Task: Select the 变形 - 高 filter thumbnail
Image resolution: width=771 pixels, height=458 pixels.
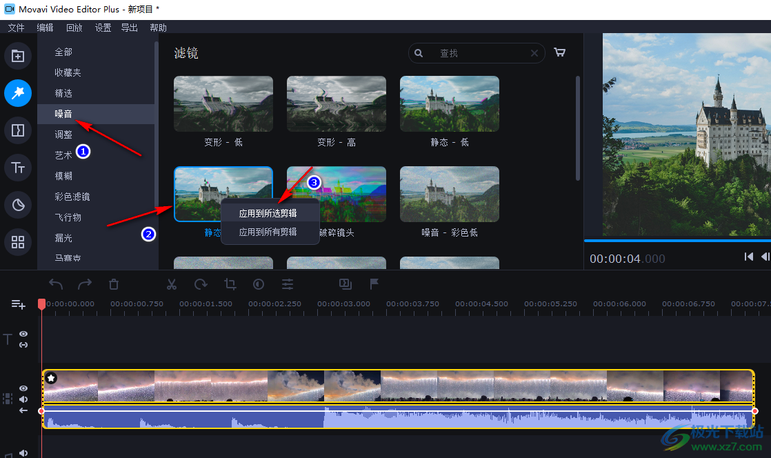Action: (x=337, y=103)
